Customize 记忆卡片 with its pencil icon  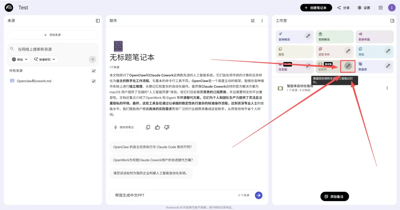(x=348, y=51)
